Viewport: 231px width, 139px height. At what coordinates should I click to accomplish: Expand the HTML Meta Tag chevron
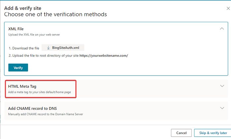[222, 86]
